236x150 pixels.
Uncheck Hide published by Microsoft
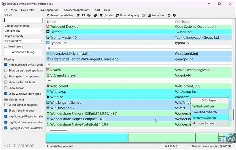[x=6, y=65]
